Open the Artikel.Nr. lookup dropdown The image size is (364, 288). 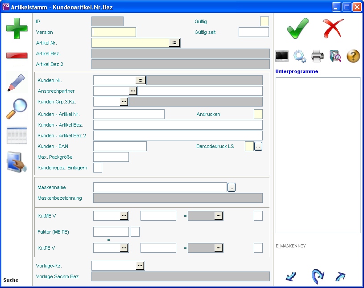pyautogui.click(x=174, y=43)
